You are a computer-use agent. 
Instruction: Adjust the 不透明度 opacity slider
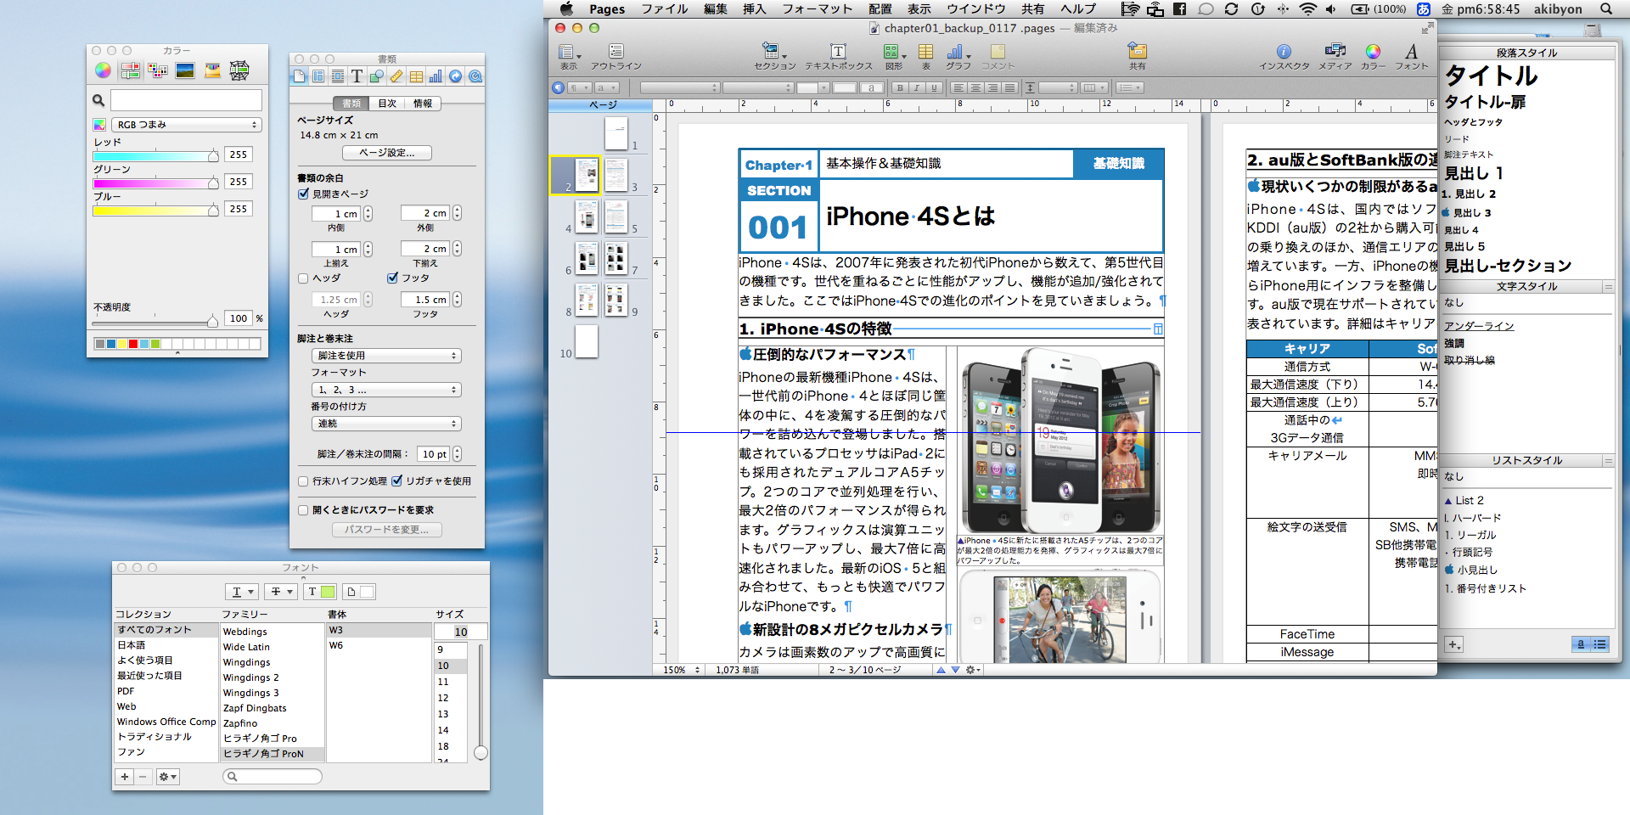tap(155, 322)
